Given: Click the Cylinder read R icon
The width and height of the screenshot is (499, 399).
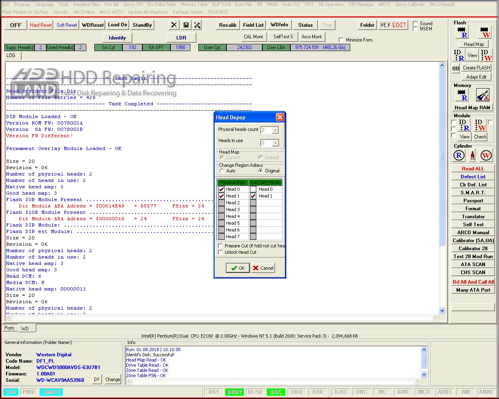Looking at the screenshot, I should click(459, 156).
